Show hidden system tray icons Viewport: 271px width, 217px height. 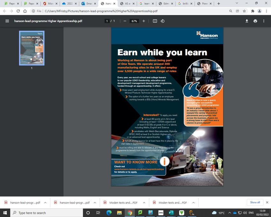[x=230, y=213]
